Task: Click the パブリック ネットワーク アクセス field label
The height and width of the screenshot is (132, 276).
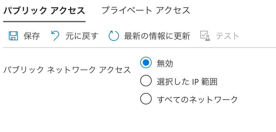Action: (x=67, y=70)
